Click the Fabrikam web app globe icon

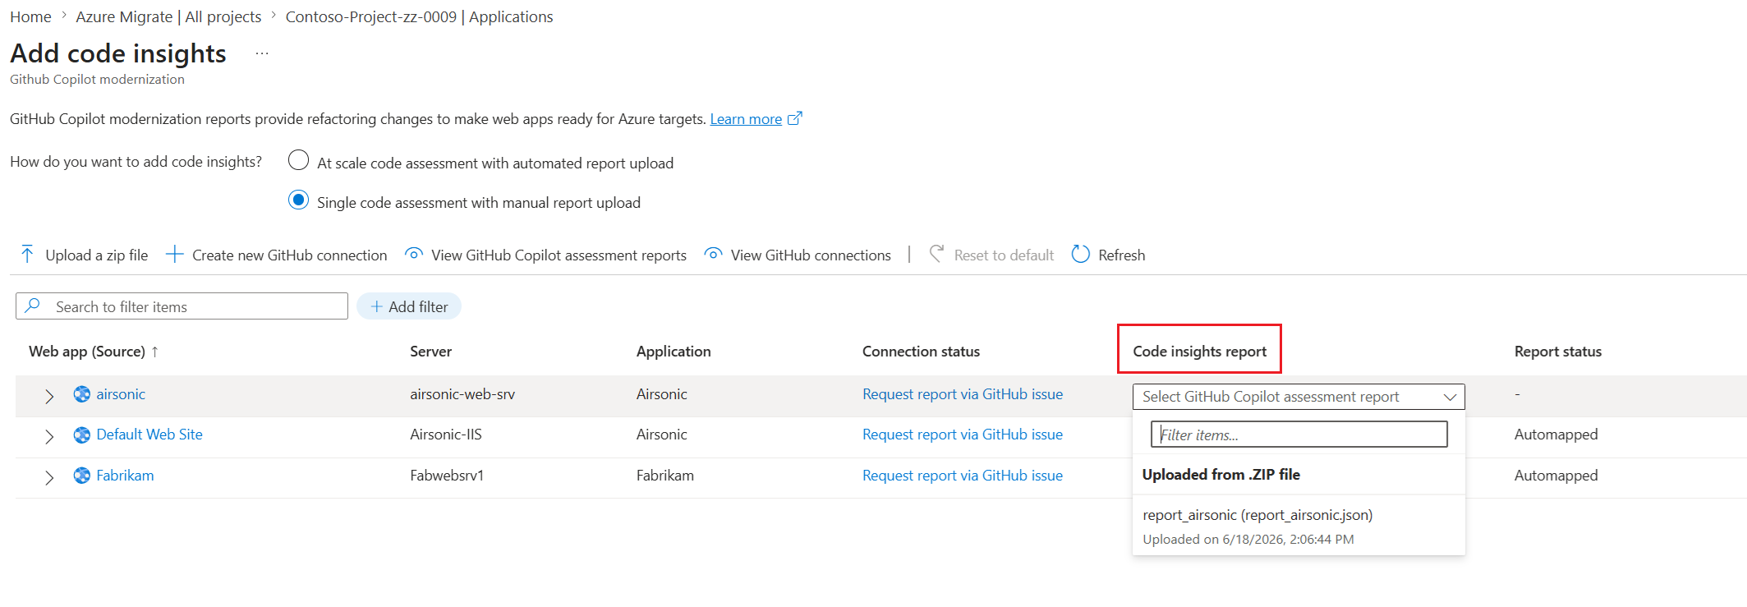pos(82,476)
